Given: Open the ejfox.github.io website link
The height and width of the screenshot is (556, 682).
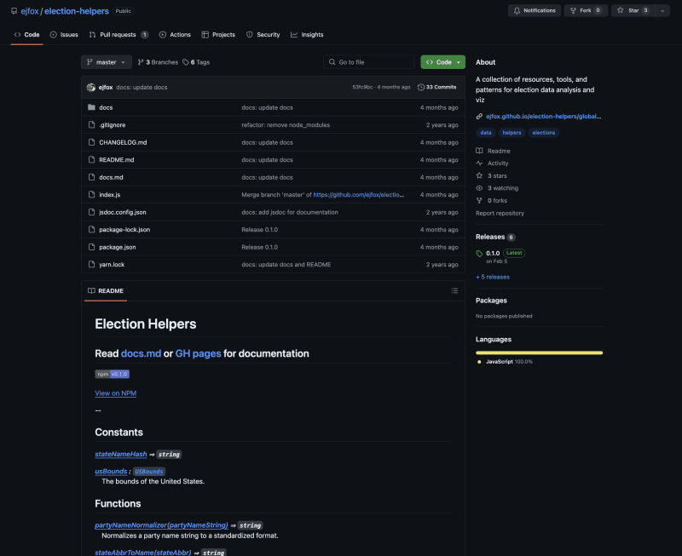Looking at the screenshot, I should pyautogui.click(x=544, y=117).
